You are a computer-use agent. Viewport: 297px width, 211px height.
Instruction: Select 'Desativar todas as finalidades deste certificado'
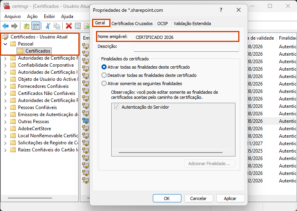coord(104,75)
